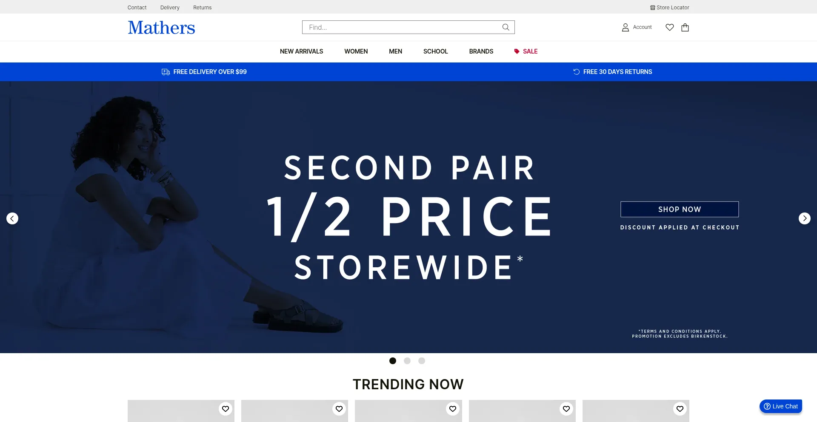Click the Store Locator icon link
Image resolution: width=817 pixels, height=422 pixels.
pyautogui.click(x=653, y=8)
